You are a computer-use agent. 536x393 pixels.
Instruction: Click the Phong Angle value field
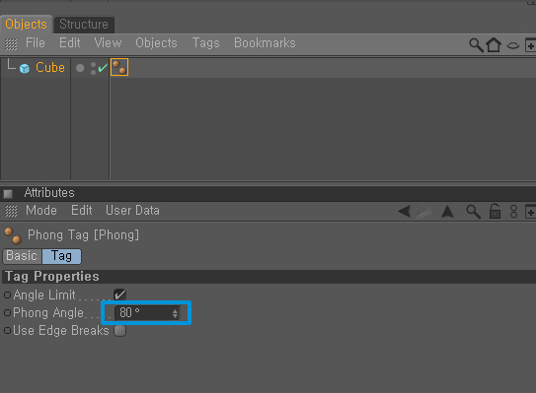[147, 312]
